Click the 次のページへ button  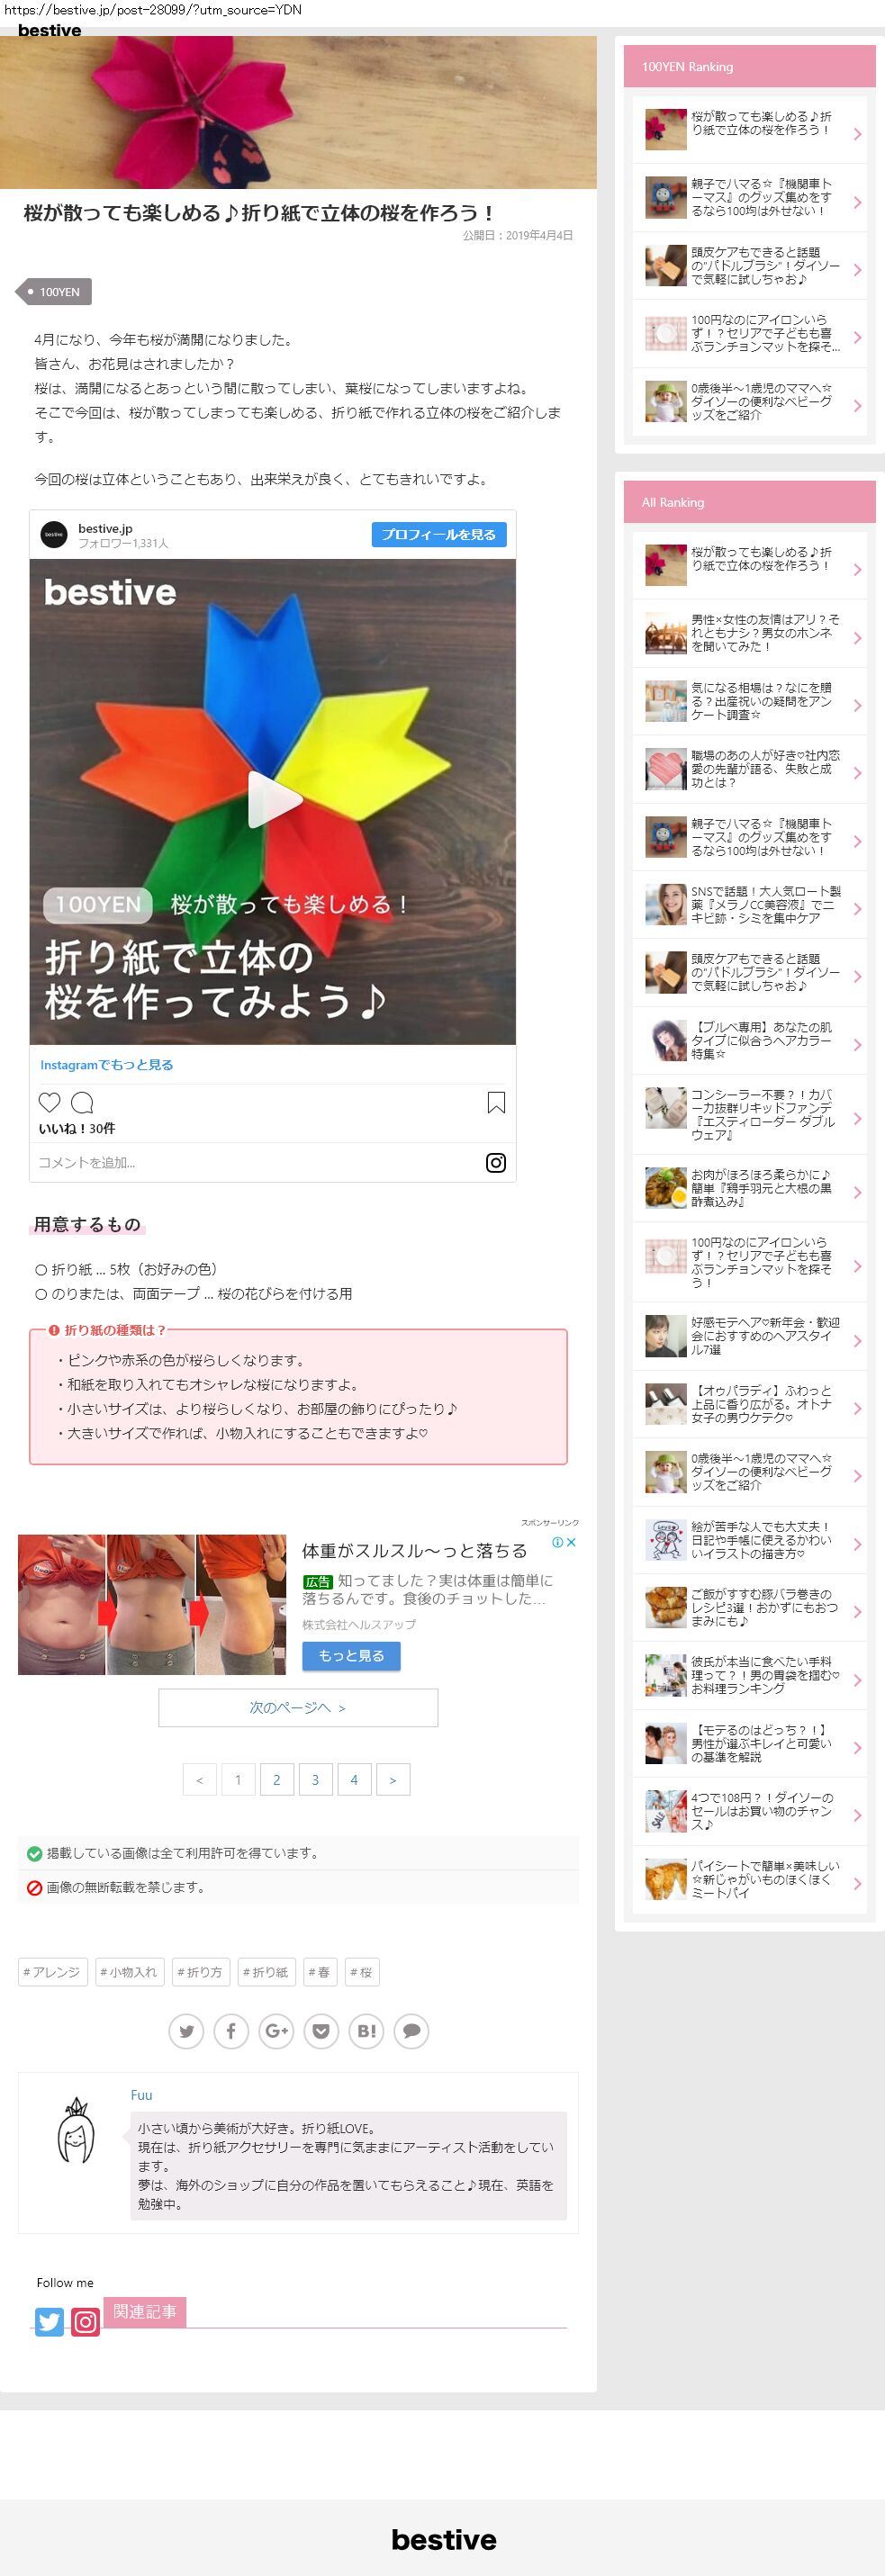[x=298, y=1707]
